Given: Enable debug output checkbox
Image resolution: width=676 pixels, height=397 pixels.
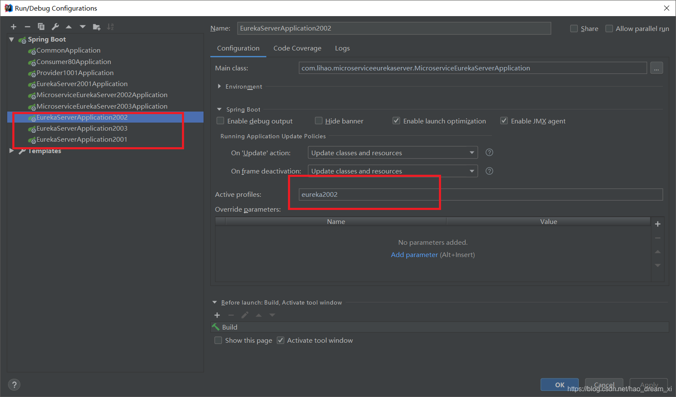Looking at the screenshot, I should (x=220, y=121).
